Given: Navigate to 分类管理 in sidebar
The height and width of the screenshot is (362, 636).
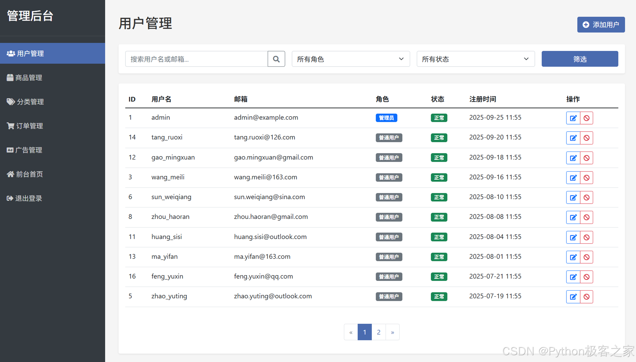Looking at the screenshot, I should tap(30, 102).
